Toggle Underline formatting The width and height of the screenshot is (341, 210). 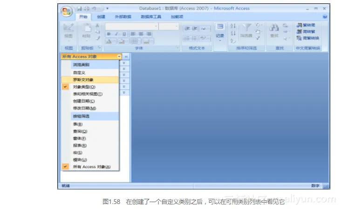(x=124, y=34)
